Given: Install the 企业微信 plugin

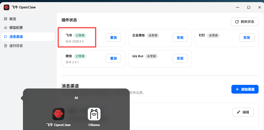Looking at the screenshot, I should [180, 37].
